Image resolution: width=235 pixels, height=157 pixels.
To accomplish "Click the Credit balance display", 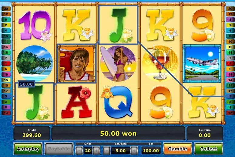I will (x=32, y=133).
